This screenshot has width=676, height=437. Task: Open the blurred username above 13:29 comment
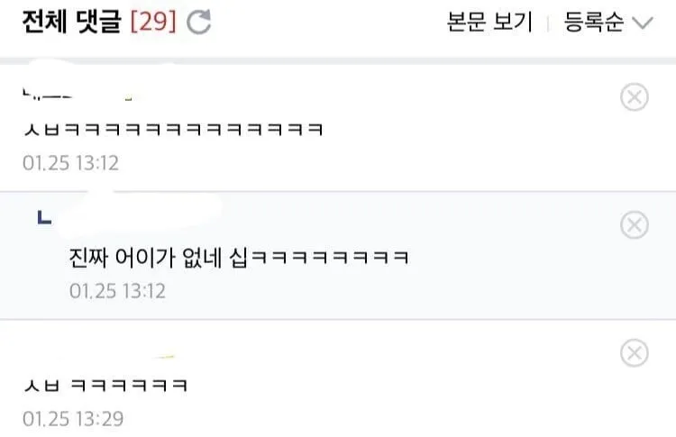click(99, 356)
